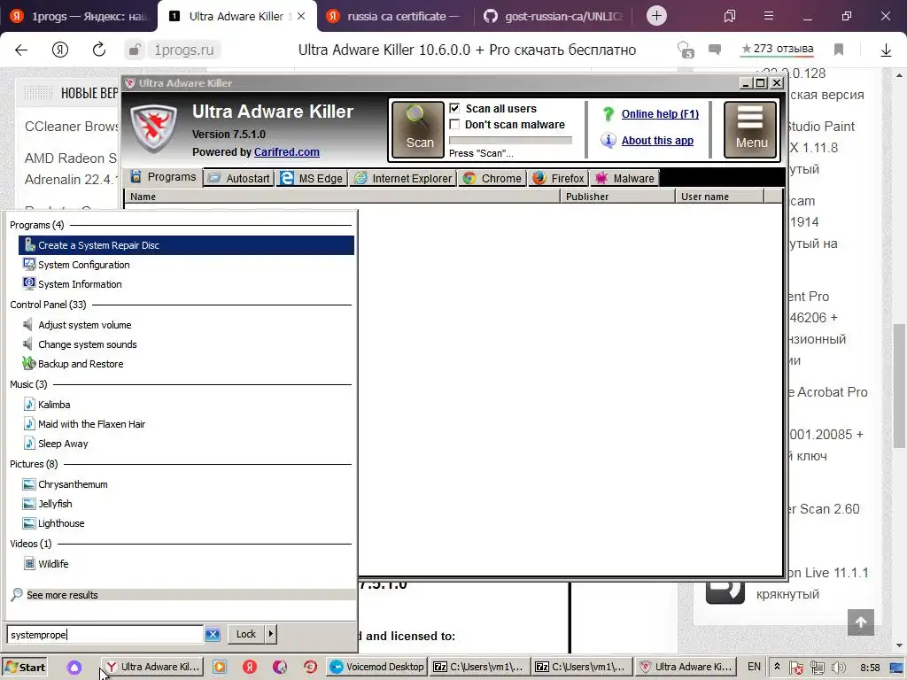This screenshot has height=680, width=907.
Task: Click the EN language indicator in tray
Action: (754, 667)
